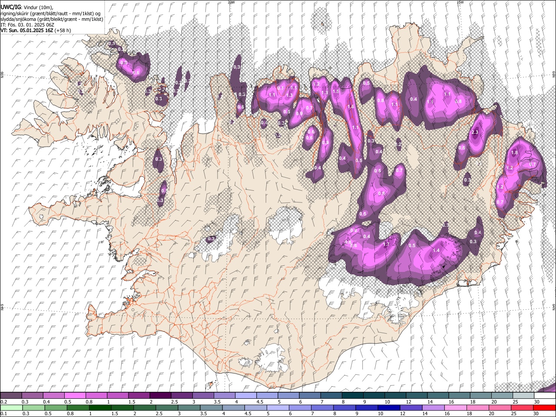This screenshot has height=417, width=556.
Task: Click the 8–9 dark teal snow legend swatch
Action: click(353, 396)
